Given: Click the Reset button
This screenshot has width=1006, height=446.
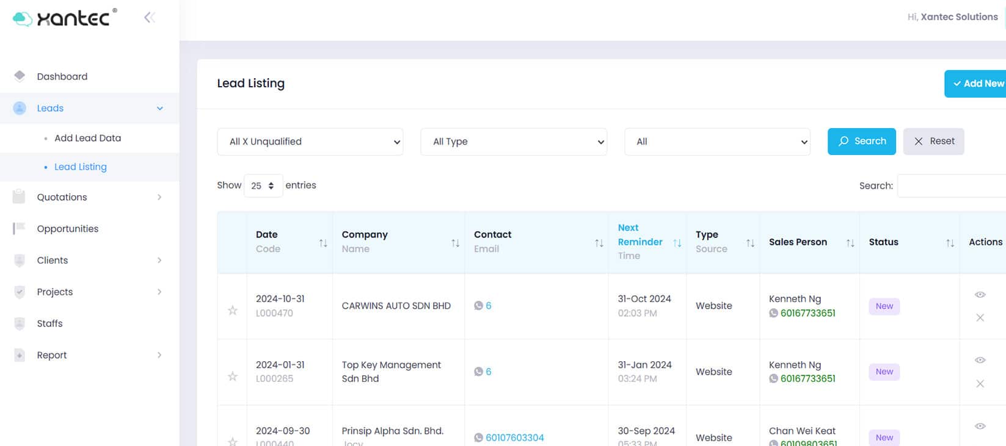Looking at the screenshot, I should pyautogui.click(x=933, y=142).
